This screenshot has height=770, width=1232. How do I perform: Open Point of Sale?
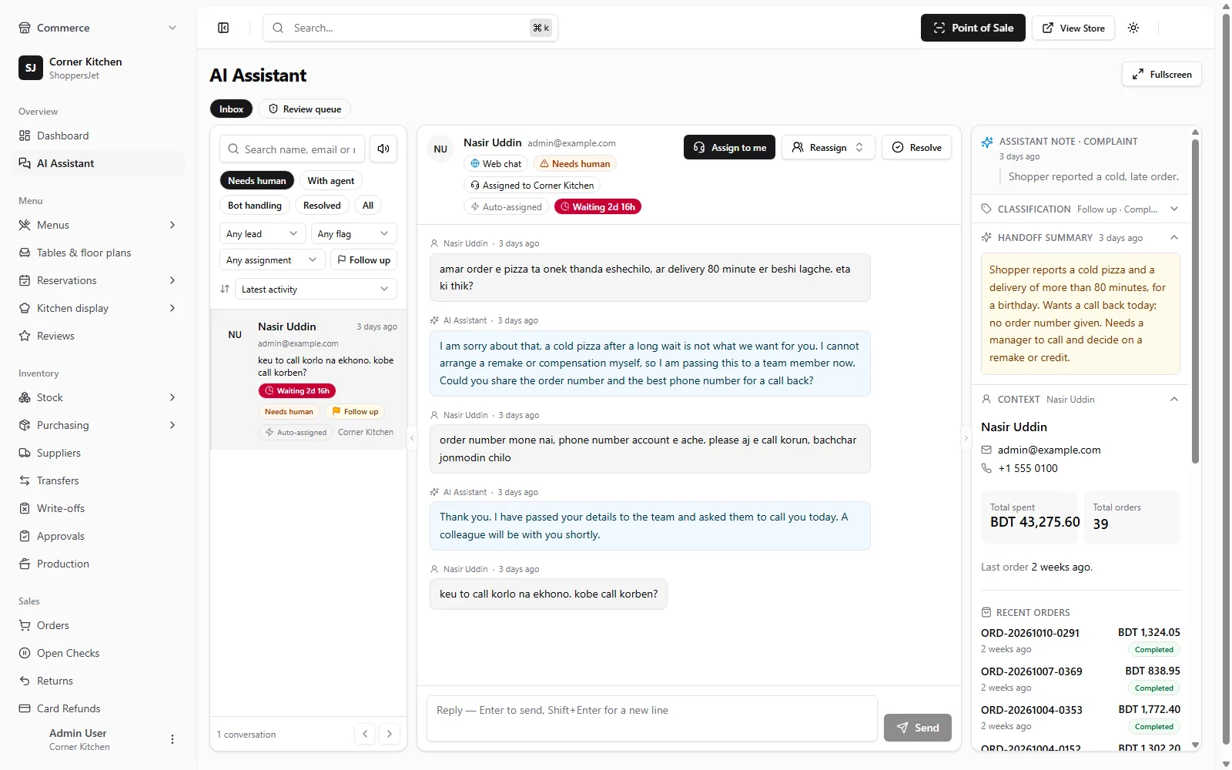coord(973,28)
